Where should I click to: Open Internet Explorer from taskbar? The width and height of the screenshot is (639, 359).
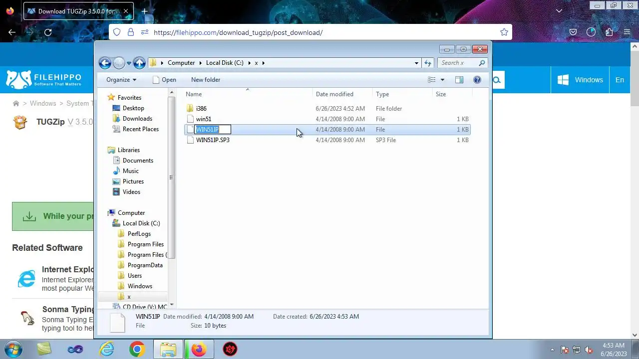(106, 350)
